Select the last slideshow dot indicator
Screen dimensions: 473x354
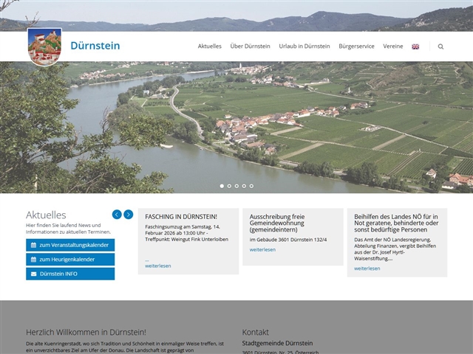[x=251, y=186]
